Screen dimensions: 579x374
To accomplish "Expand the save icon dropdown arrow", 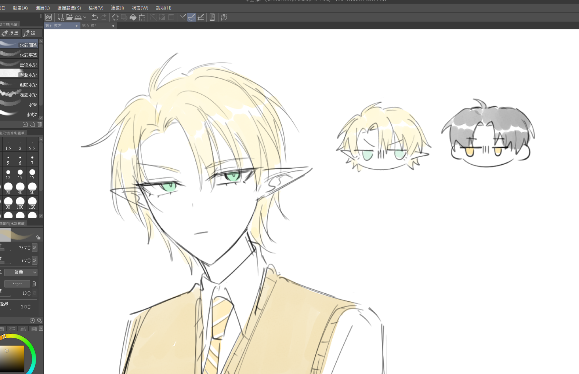I will 85,17.
